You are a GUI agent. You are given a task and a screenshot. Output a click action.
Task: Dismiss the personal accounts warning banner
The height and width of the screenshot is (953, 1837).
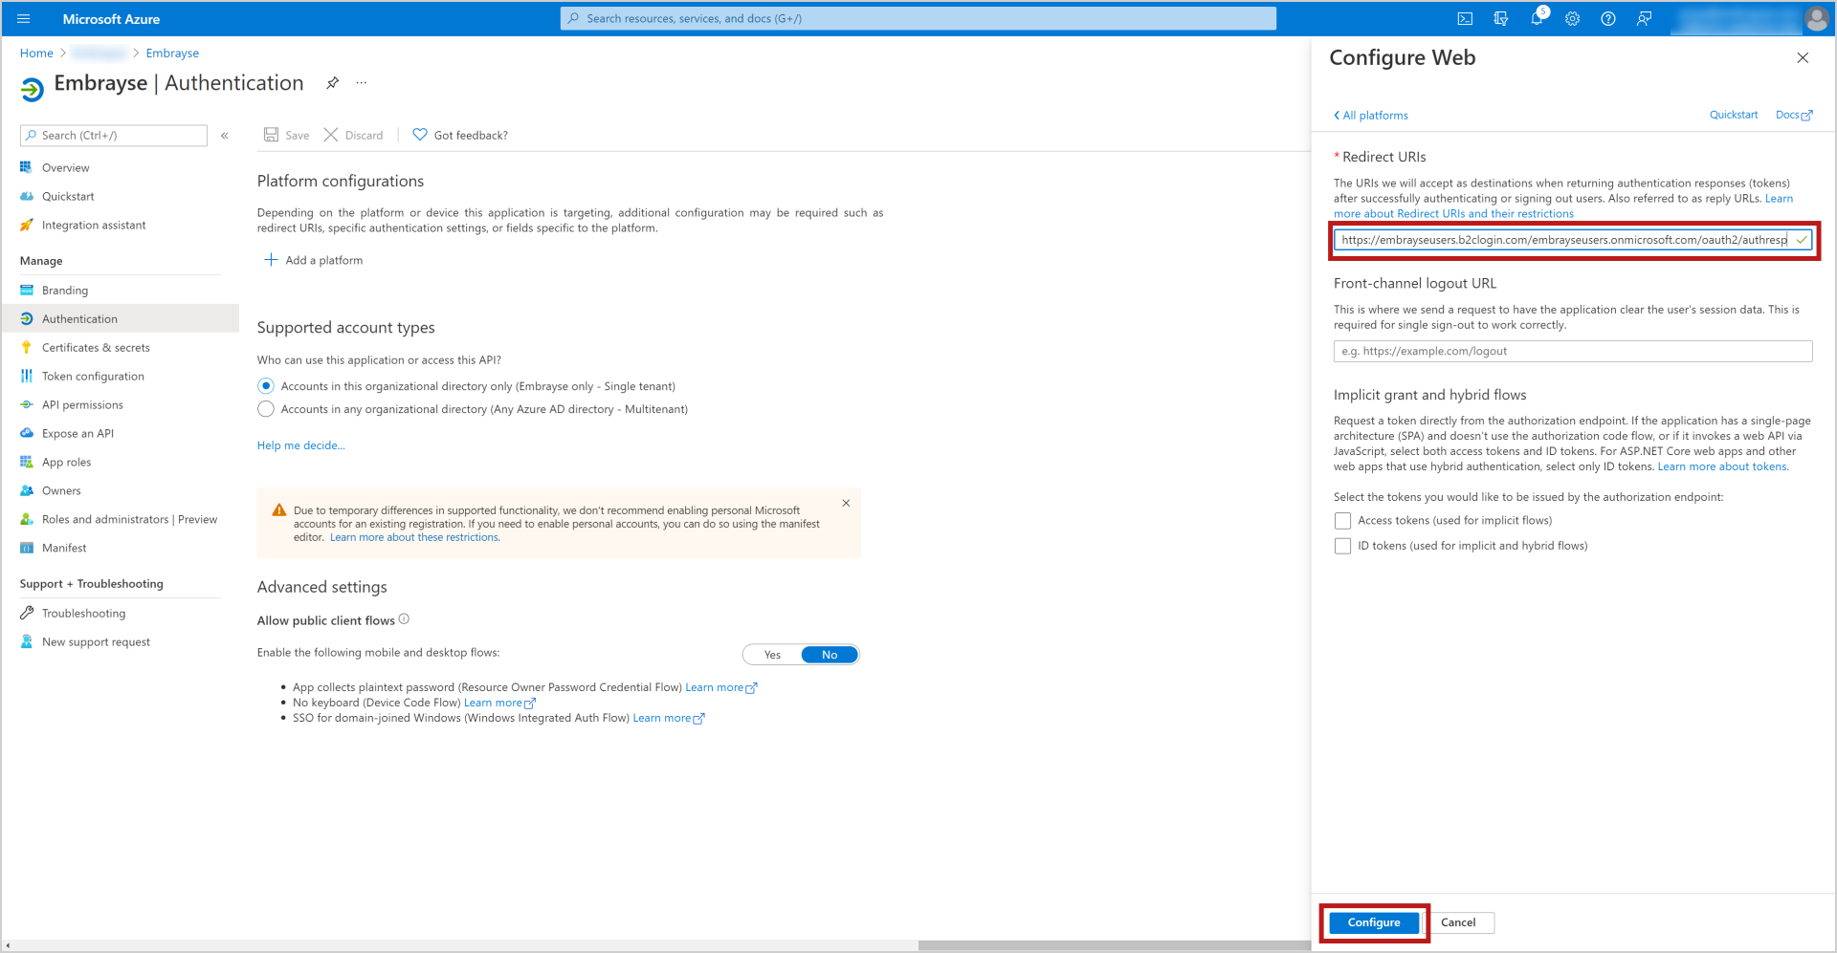(846, 503)
